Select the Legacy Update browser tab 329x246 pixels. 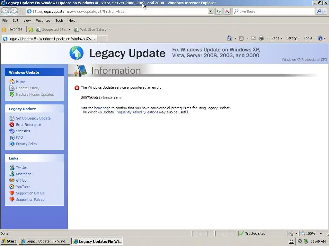coord(49,39)
